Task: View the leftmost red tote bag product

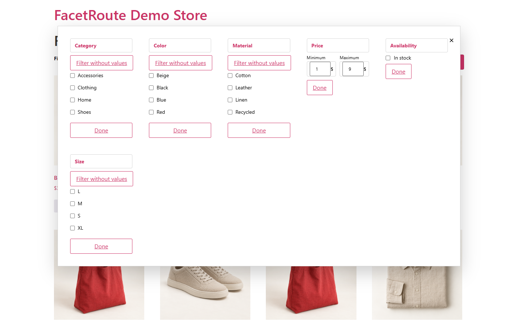Action: [x=99, y=292]
